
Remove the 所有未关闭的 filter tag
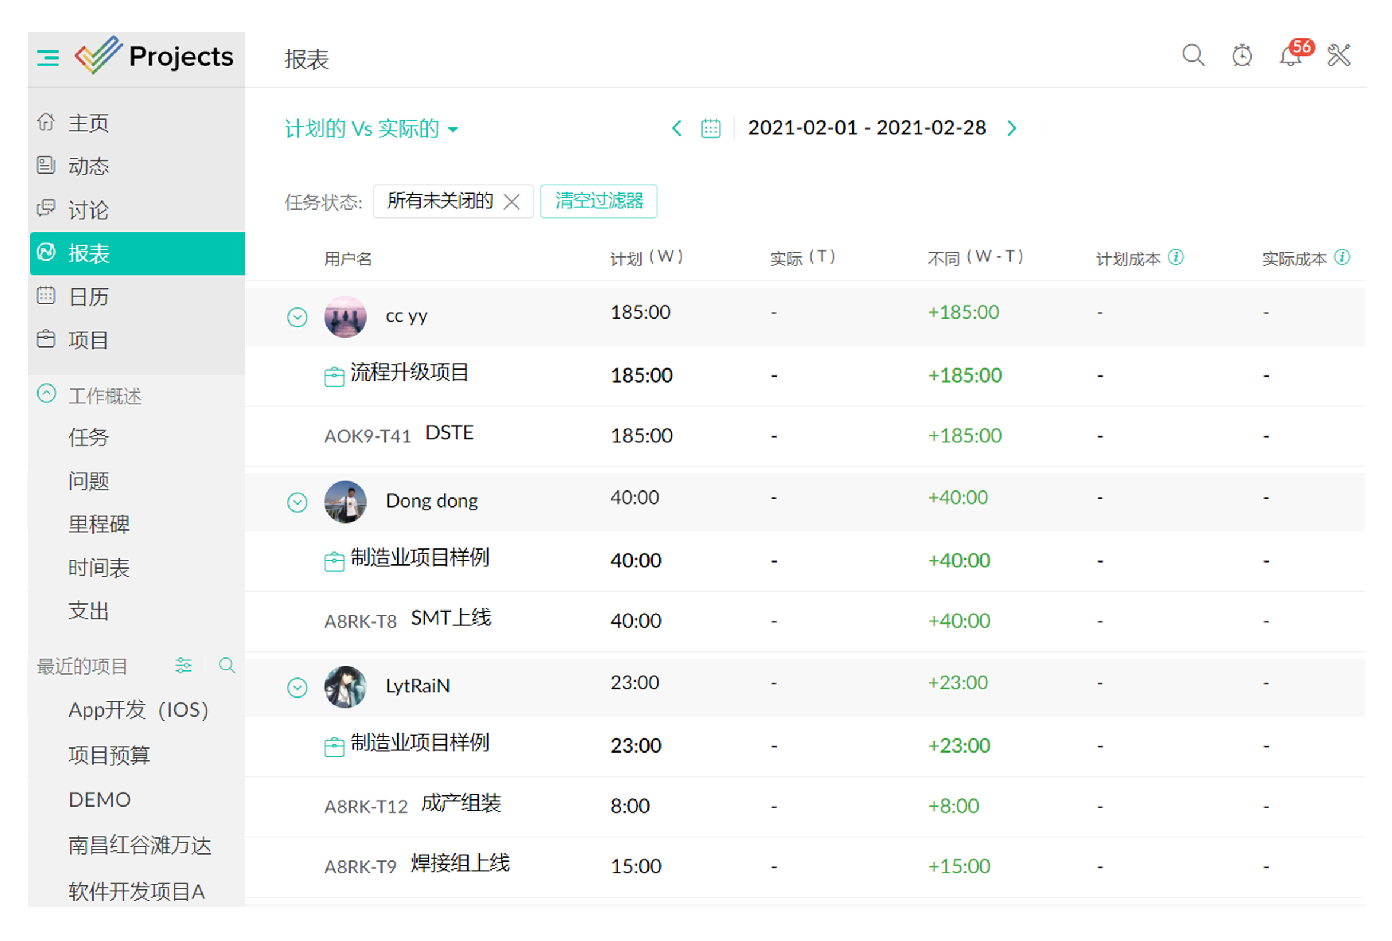point(512,201)
